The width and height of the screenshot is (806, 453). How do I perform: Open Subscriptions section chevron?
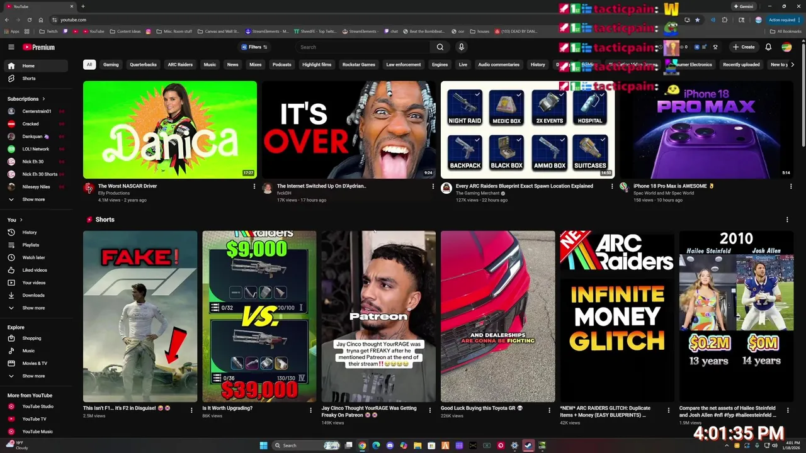pyautogui.click(x=43, y=99)
